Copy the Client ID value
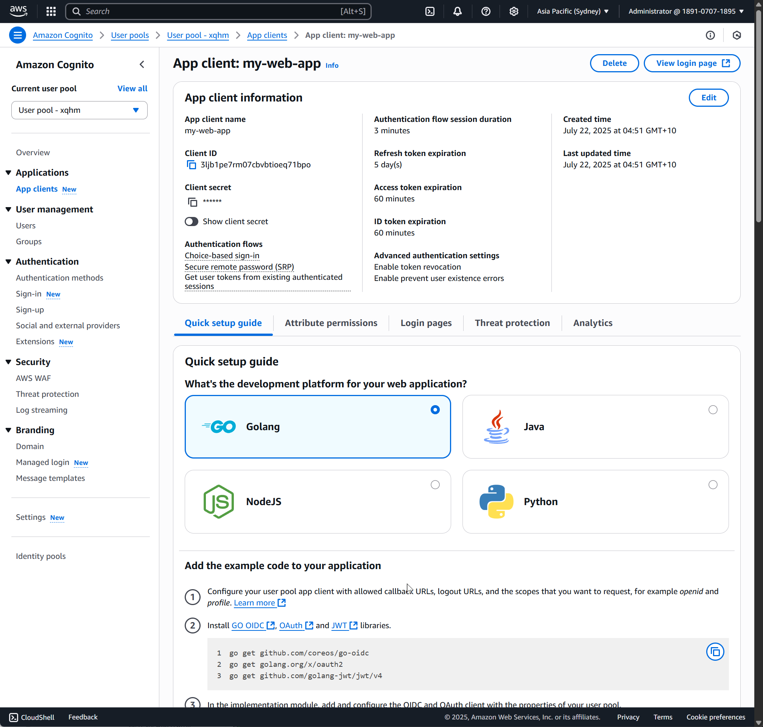The height and width of the screenshot is (727, 763). click(x=192, y=165)
